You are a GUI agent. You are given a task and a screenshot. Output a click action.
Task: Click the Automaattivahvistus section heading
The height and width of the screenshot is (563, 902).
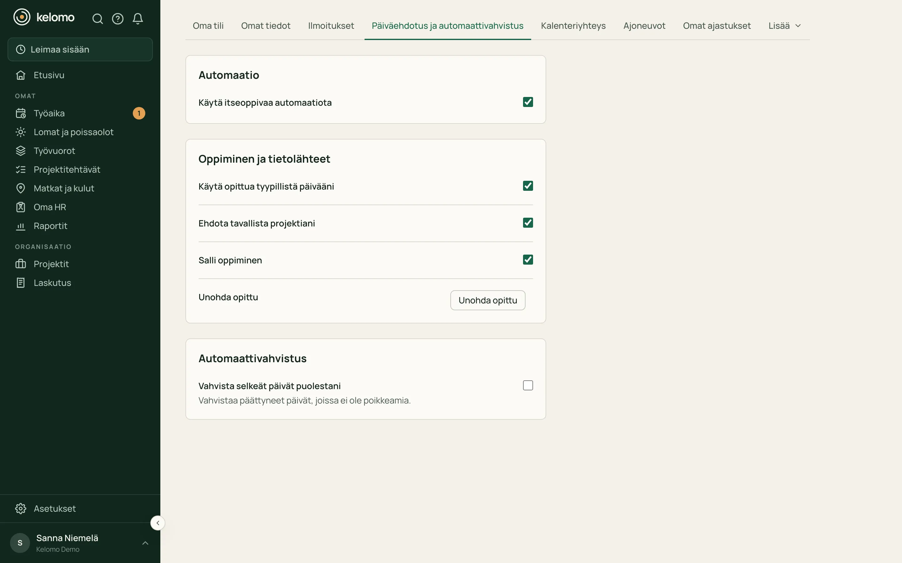click(253, 358)
